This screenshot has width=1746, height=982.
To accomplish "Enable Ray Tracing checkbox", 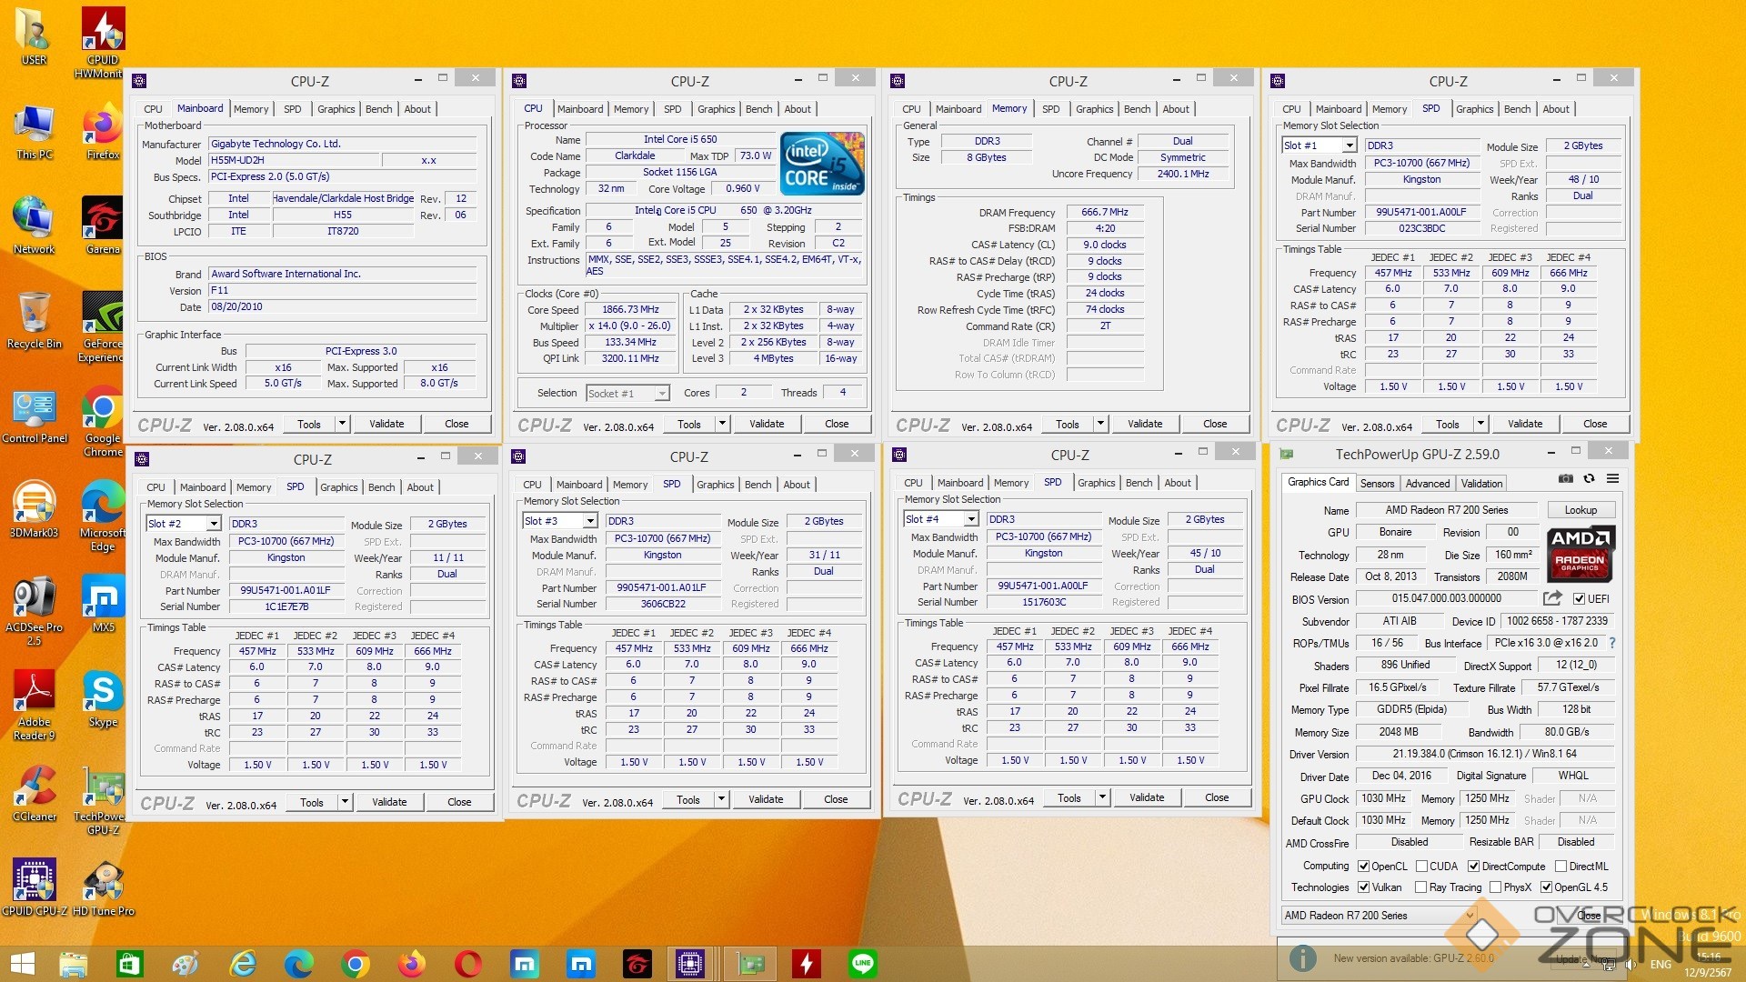I will 1420,887.
